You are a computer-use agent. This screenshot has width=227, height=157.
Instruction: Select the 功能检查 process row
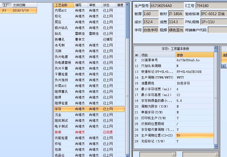pyautogui.click(x=89, y=138)
